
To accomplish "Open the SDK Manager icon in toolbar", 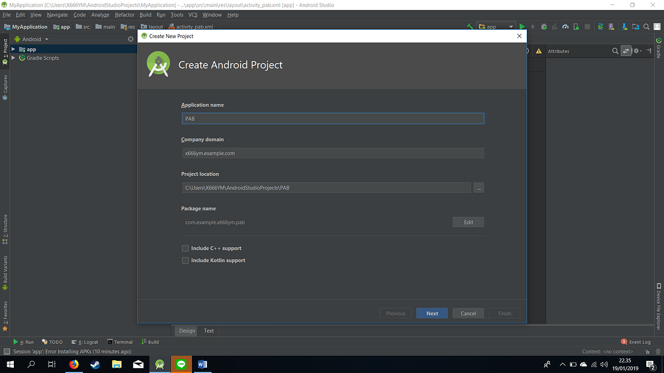I will [x=624, y=26].
